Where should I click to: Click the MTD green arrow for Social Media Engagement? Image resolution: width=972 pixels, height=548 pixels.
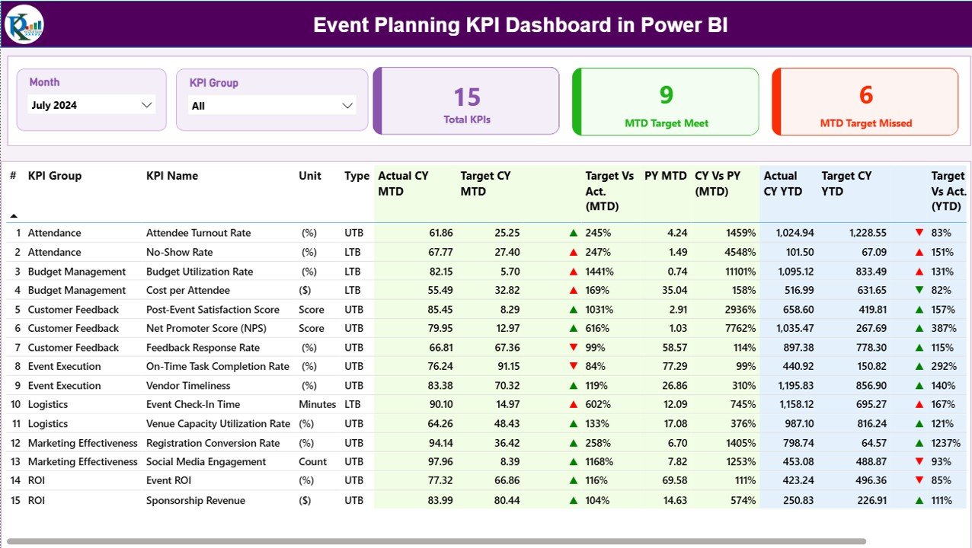point(573,461)
